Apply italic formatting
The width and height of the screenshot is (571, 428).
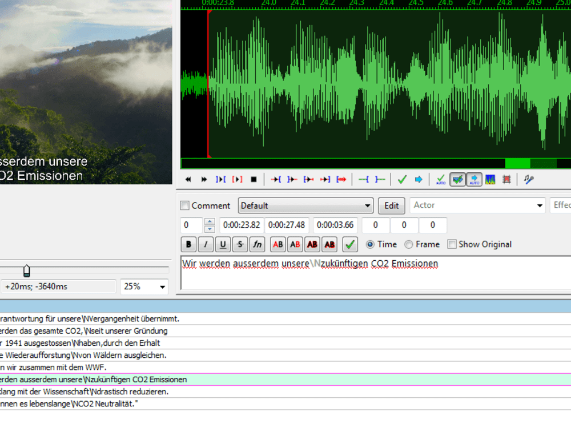point(206,244)
